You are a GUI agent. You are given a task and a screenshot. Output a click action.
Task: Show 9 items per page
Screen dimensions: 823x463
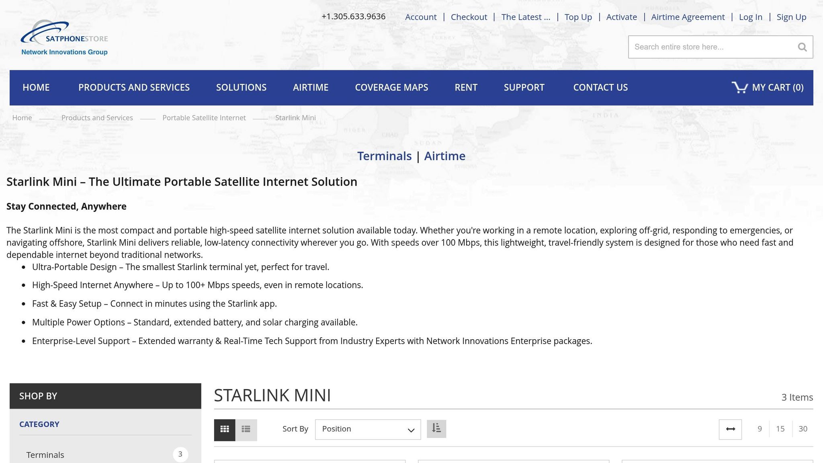coord(760,429)
